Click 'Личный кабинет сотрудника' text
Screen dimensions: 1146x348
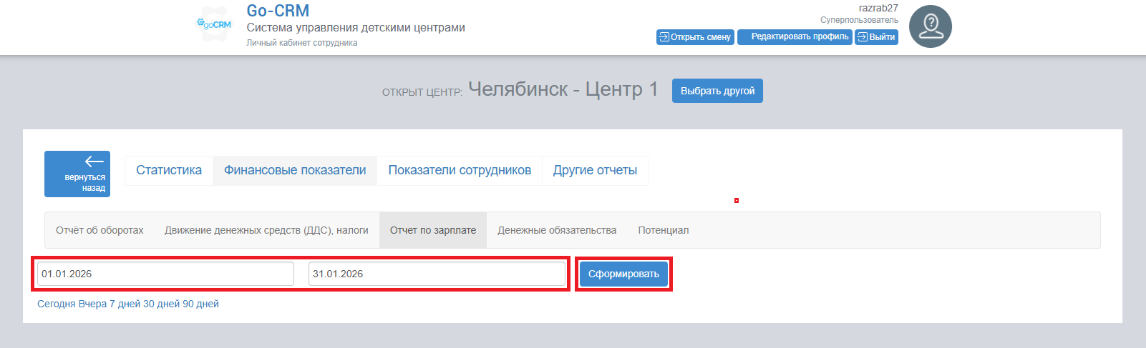tap(302, 43)
